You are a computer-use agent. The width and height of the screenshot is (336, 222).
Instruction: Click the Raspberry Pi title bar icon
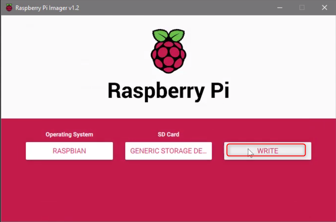tap(9, 8)
